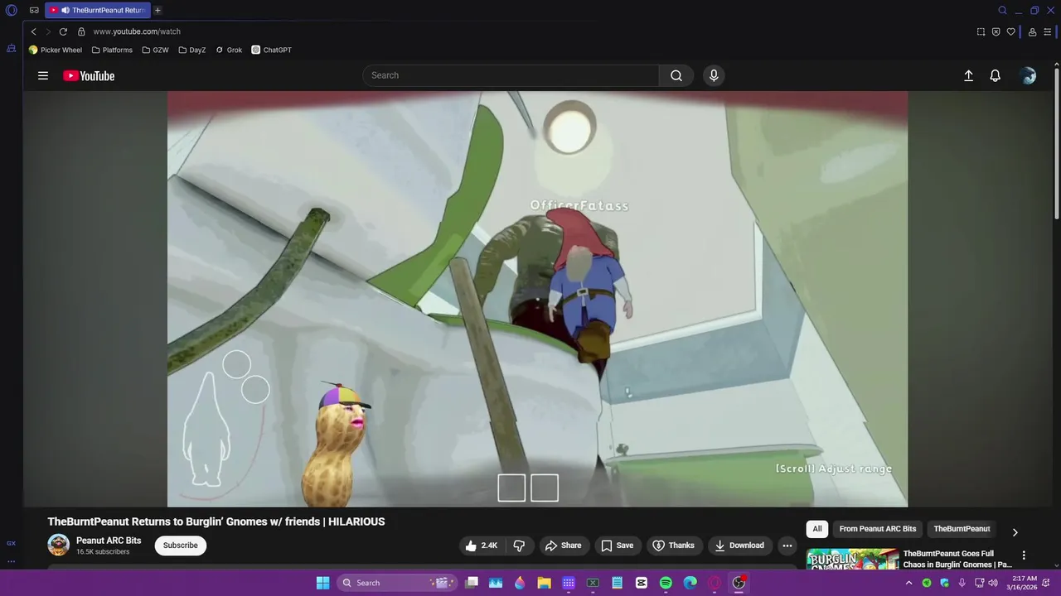Select the TheBurntPeanut filter chip

pyautogui.click(x=962, y=529)
